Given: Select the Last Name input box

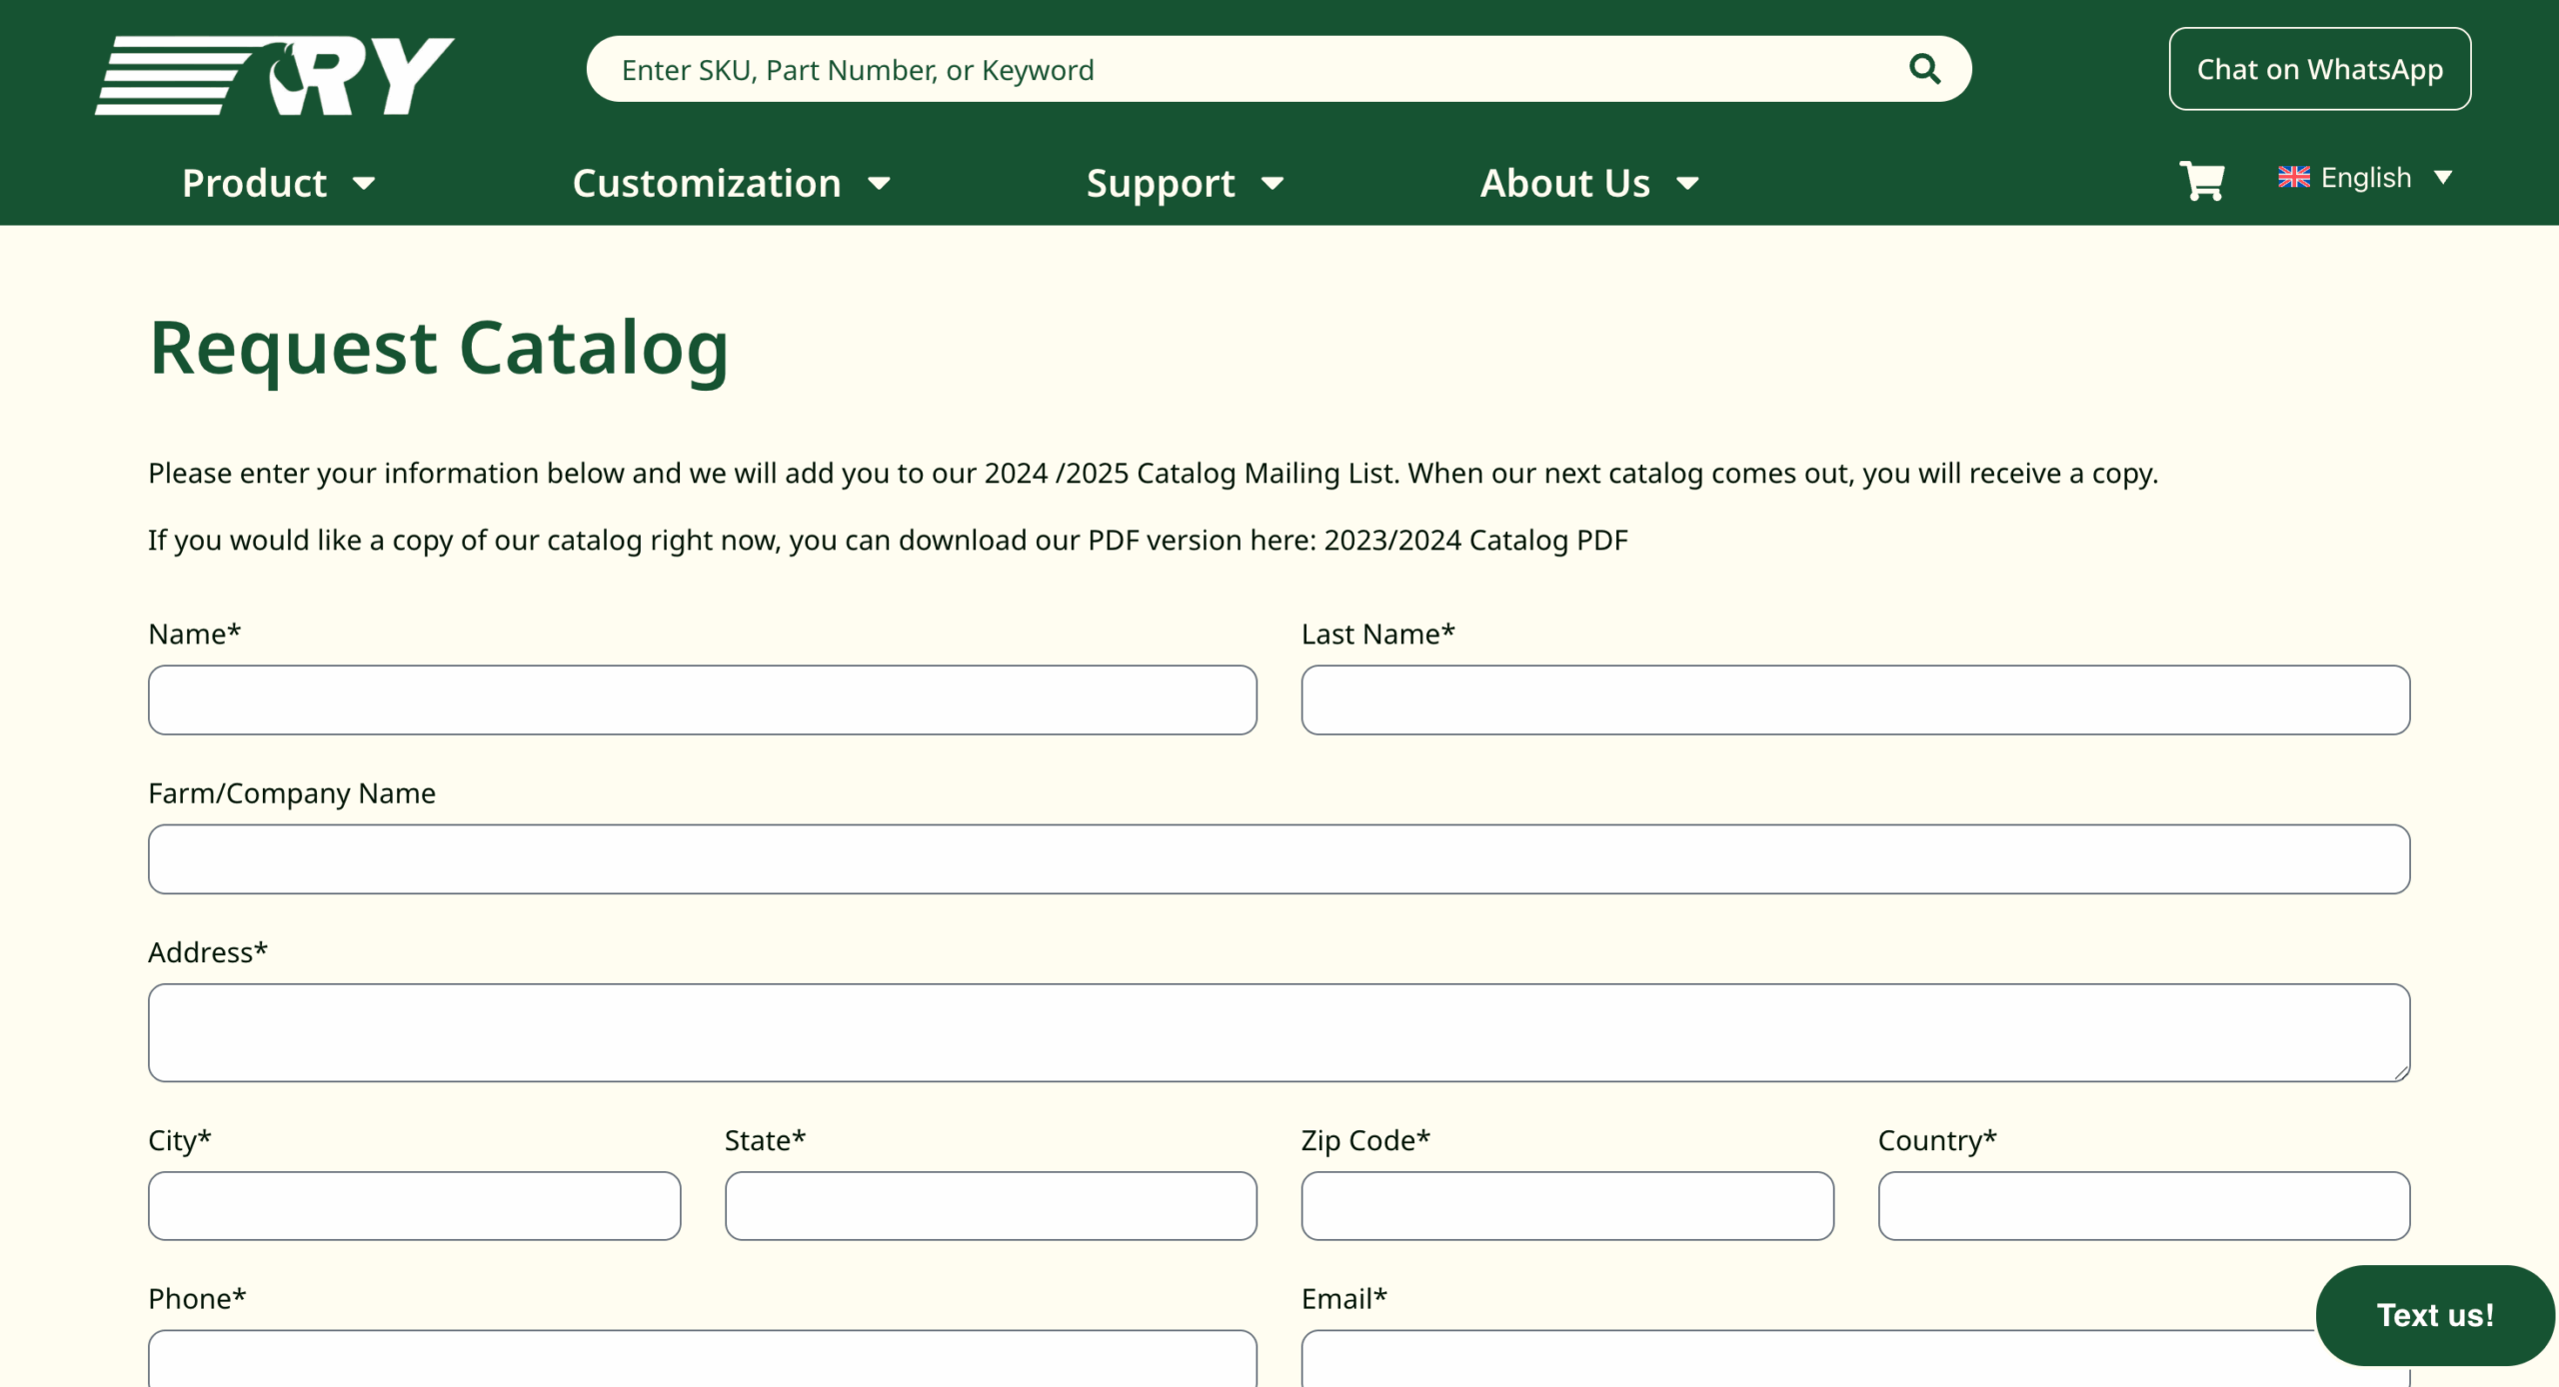Looking at the screenshot, I should [x=1854, y=699].
